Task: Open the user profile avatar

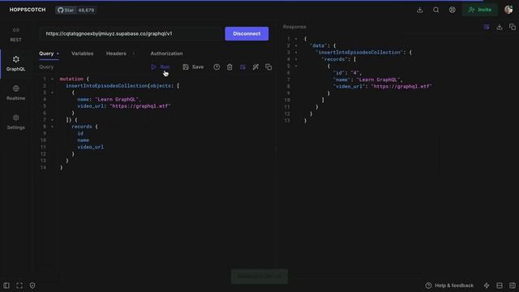Action: pos(508,10)
